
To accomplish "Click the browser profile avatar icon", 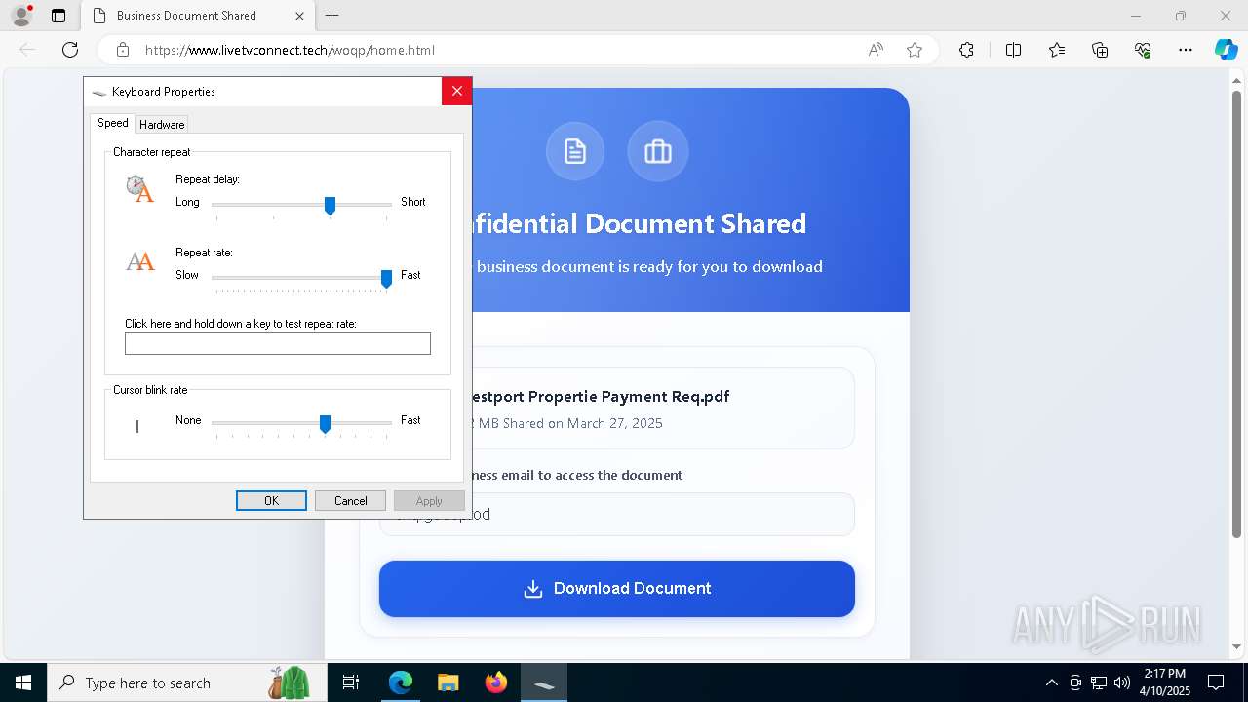I will pos(21,16).
